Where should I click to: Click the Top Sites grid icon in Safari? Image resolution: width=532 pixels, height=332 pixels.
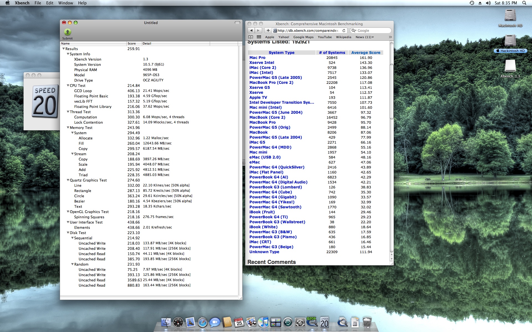[259, 37]
